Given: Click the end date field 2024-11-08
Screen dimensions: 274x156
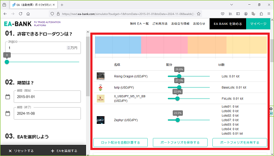Looking at the screenshot, I should tap(47, 114).
